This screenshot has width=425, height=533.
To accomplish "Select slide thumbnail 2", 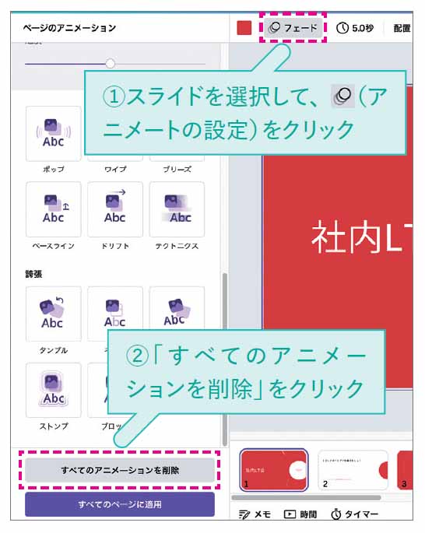I will [353, 470].
